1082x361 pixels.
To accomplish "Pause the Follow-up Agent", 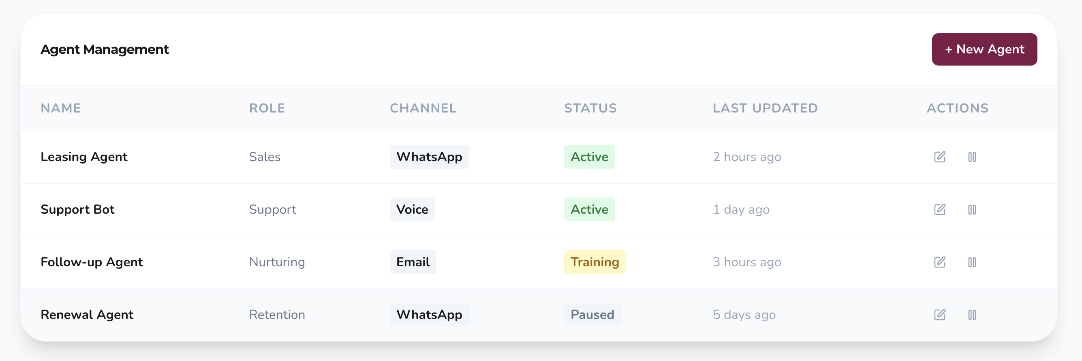I will coord(972,262).
